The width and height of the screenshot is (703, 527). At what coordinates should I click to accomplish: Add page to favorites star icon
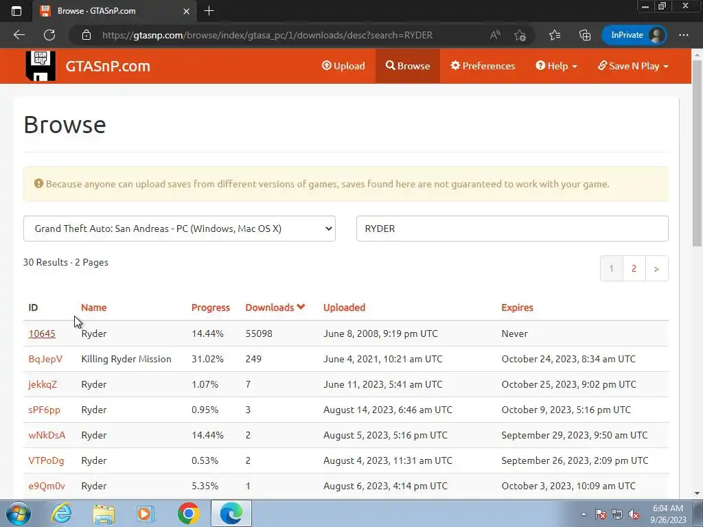coord(520,35)
